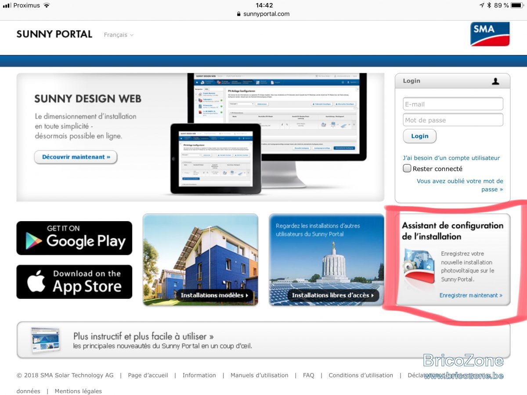Open Manuels d'utilisation footer link
The height and width of the screenshot is (395, 527).
click(260, 375)
